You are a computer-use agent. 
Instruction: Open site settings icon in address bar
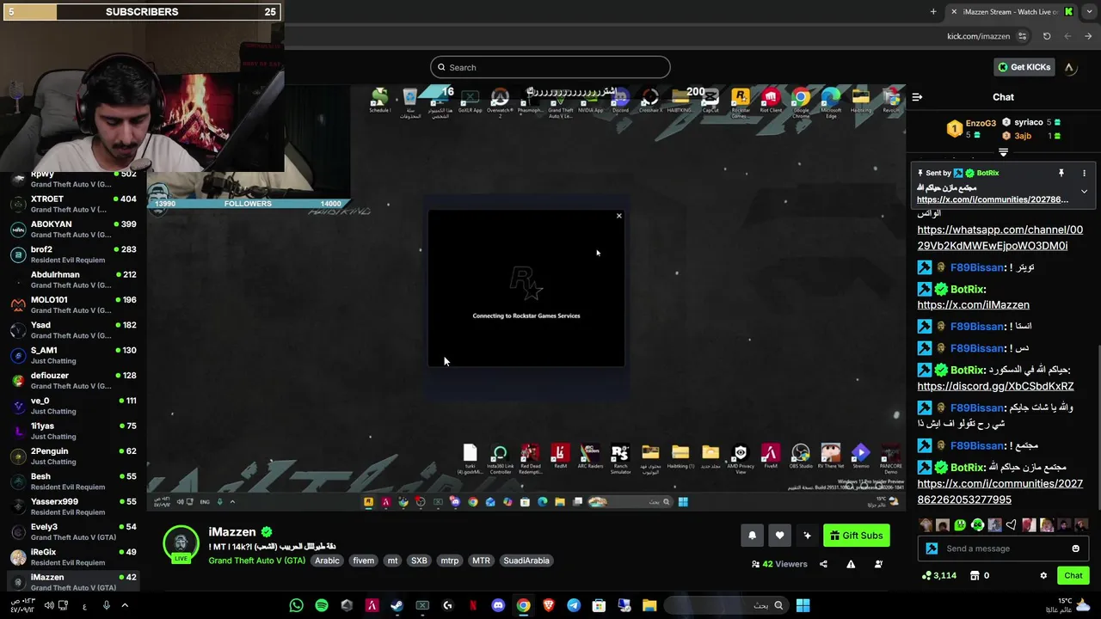1022,36
